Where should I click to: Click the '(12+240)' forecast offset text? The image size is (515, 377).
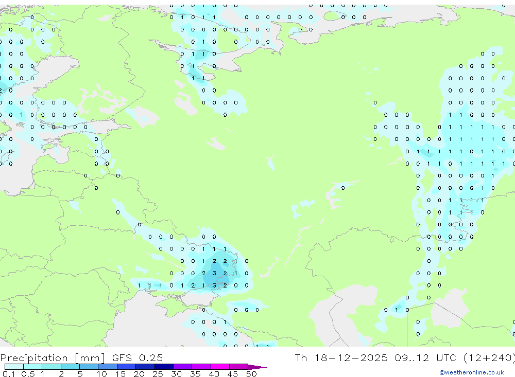(489, 358)
